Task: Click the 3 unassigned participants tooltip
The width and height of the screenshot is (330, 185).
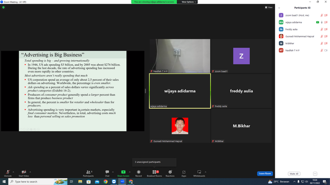Action: 154,162
